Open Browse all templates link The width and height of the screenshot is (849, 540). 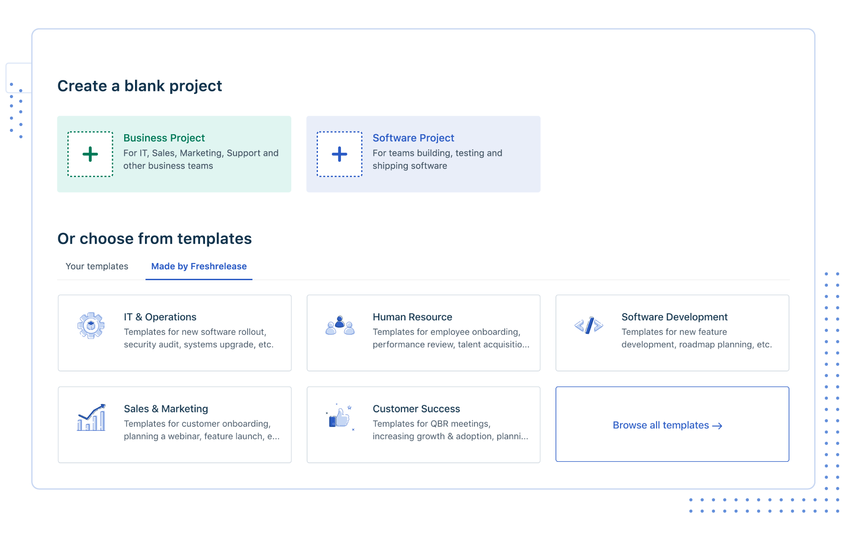coord(667,425)
